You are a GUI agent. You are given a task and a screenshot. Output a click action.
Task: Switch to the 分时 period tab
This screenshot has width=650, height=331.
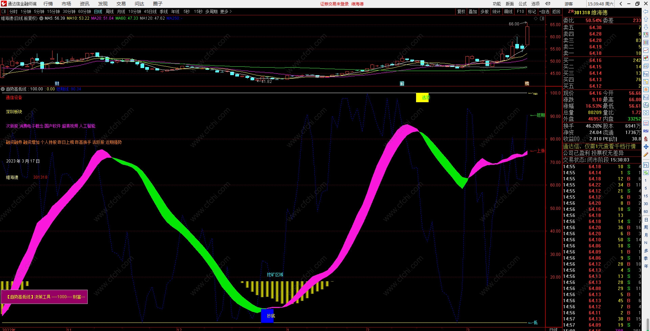(x=14, y=12)
